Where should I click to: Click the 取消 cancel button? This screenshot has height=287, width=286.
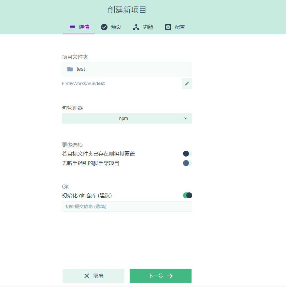[x=93, y=276]
